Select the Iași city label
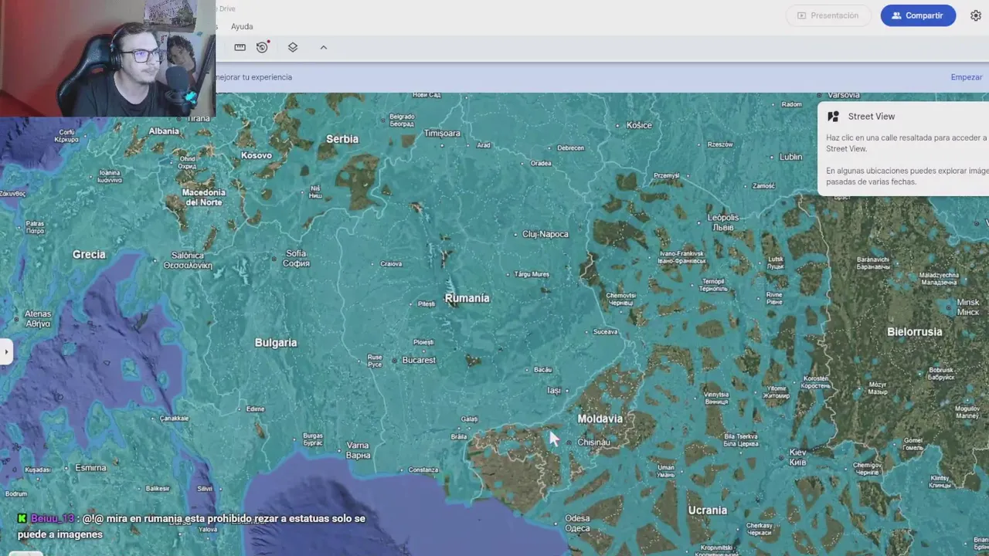Screen dimensions: 989x556 (554, 390)
